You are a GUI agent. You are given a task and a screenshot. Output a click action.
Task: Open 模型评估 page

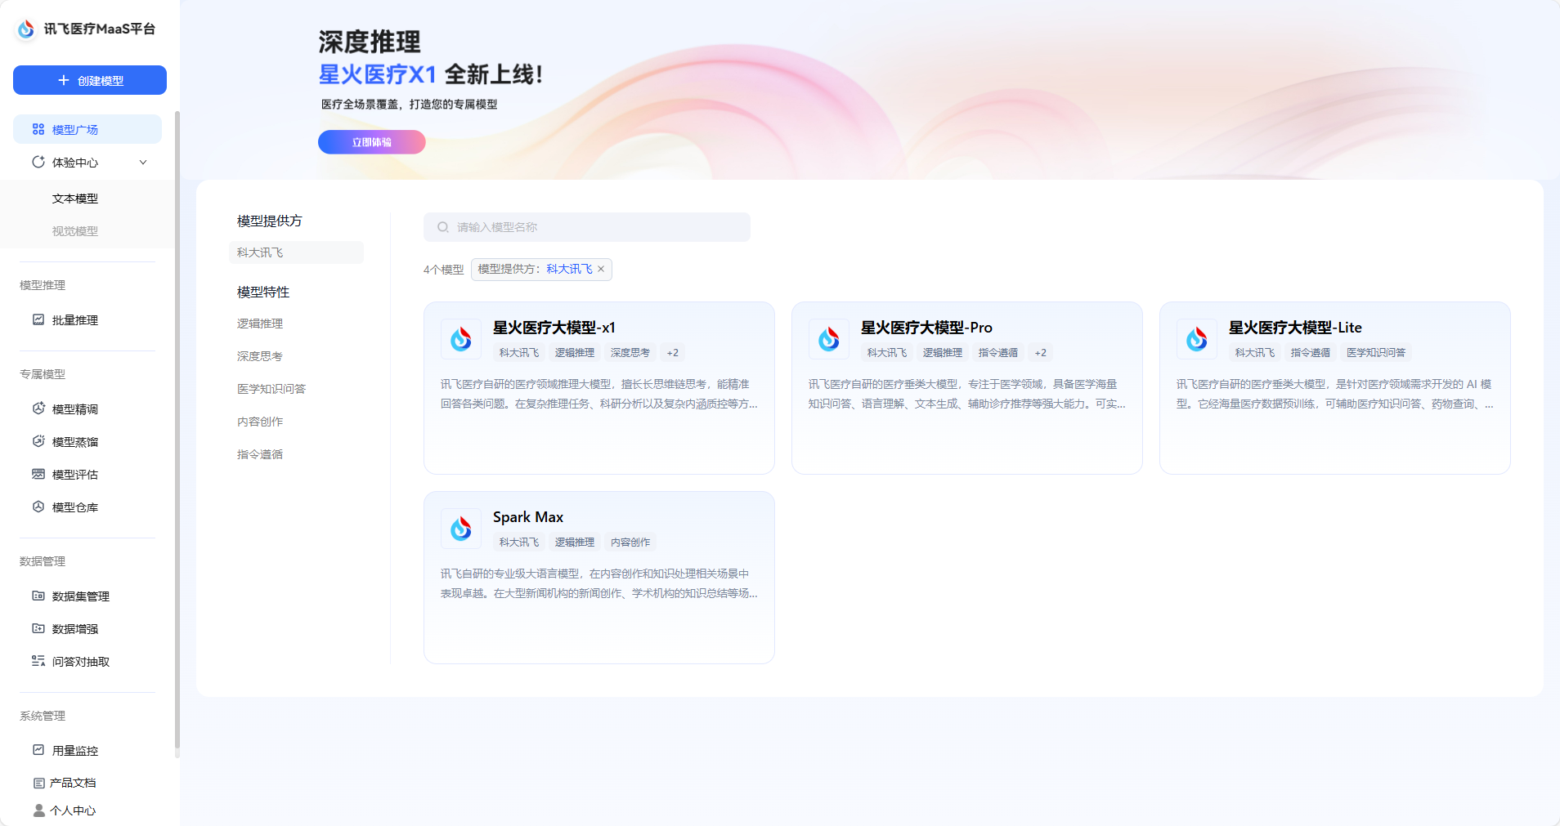[x=75, y=475]
